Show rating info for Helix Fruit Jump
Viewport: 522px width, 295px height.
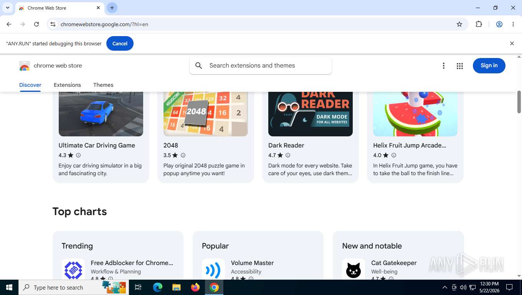(393, 155)
